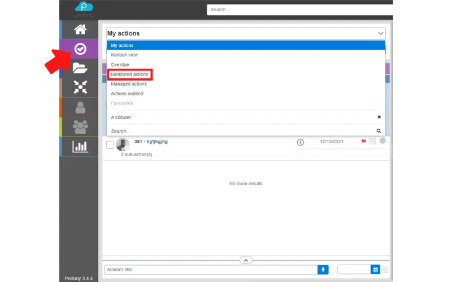Open the folder icon in the sidebar
The image size is (452, 282).
(x=80, y=68)
